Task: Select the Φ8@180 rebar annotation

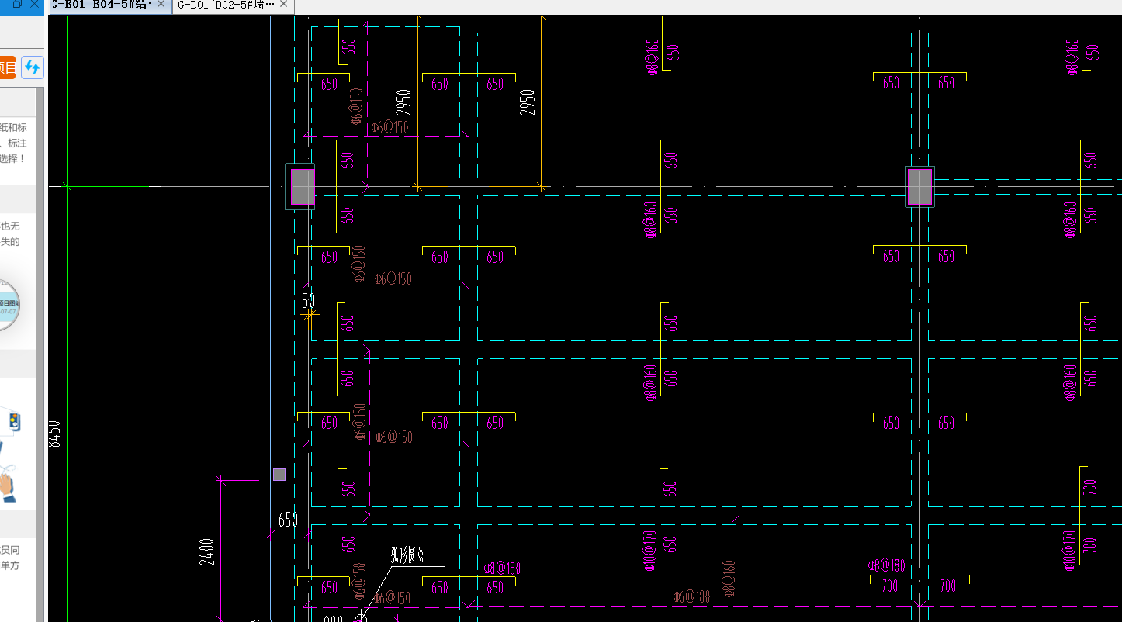Action: click(x=886, y=566)
